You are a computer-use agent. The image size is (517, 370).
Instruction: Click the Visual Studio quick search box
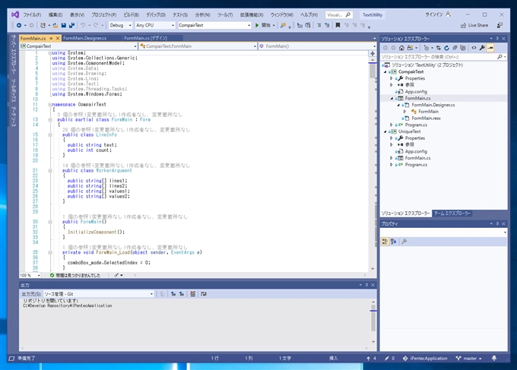coord(338,15)
